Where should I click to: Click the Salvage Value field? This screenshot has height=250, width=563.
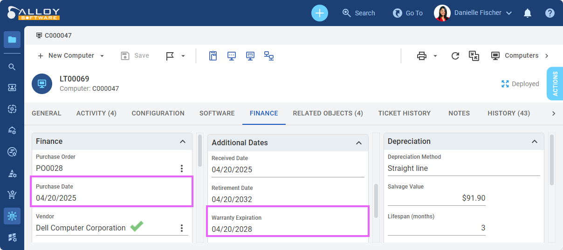click(437, 198)
